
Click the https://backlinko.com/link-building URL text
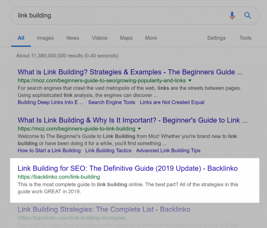[x=59, y=177]
